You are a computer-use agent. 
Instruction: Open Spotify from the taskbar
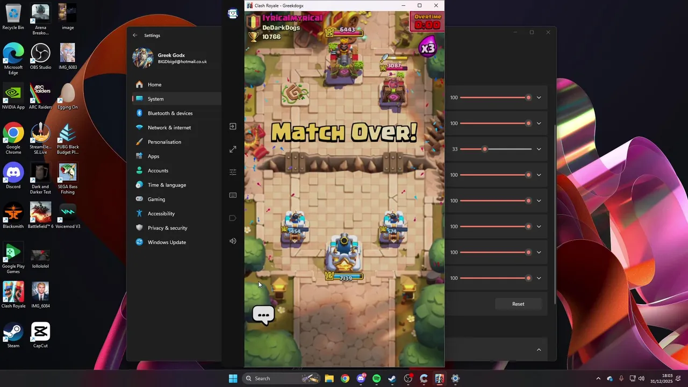[377, 378]
